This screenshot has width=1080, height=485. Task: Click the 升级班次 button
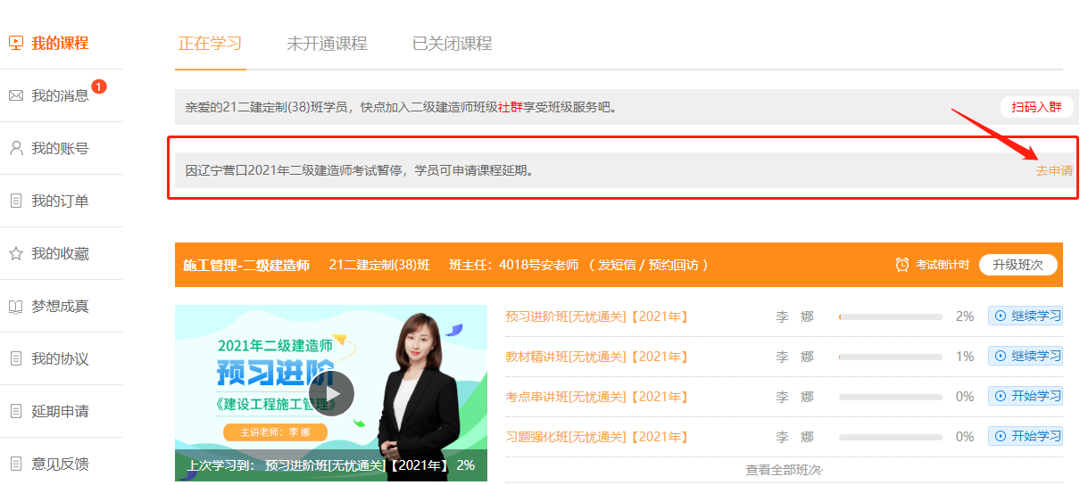click(x=1018, y=265)
